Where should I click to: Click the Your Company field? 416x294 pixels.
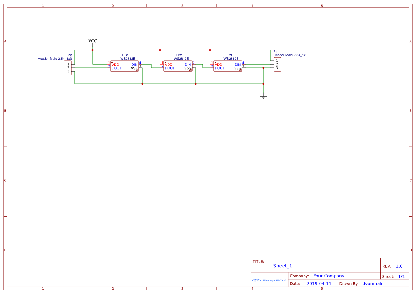[x=328, y=276]
